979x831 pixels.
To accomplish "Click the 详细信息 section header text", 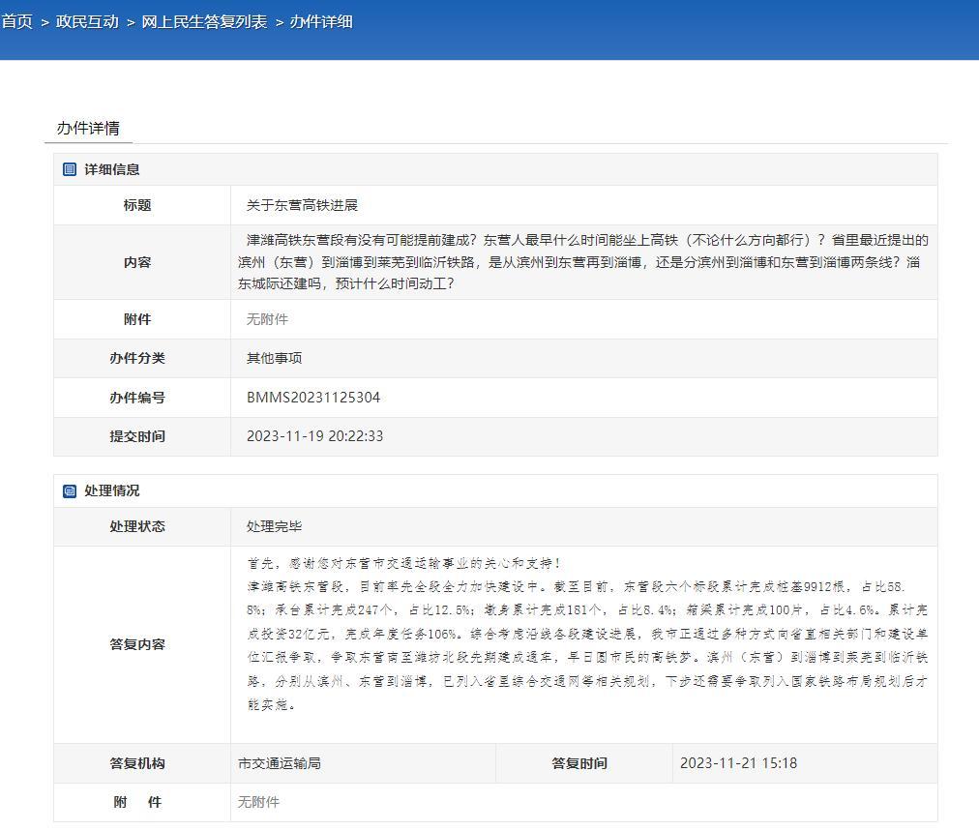I will point(112,169).
